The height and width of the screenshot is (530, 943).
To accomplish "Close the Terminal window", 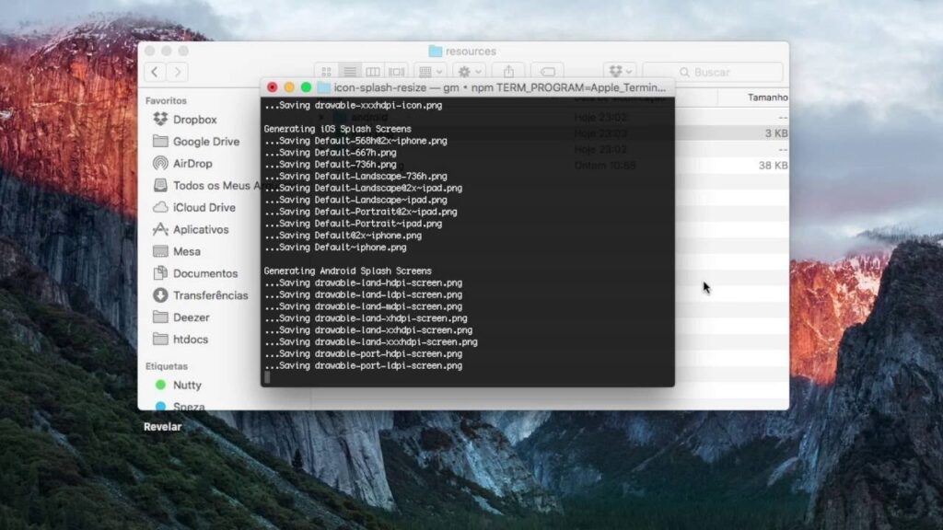I will pyautogui.click(x=272, y=87).
